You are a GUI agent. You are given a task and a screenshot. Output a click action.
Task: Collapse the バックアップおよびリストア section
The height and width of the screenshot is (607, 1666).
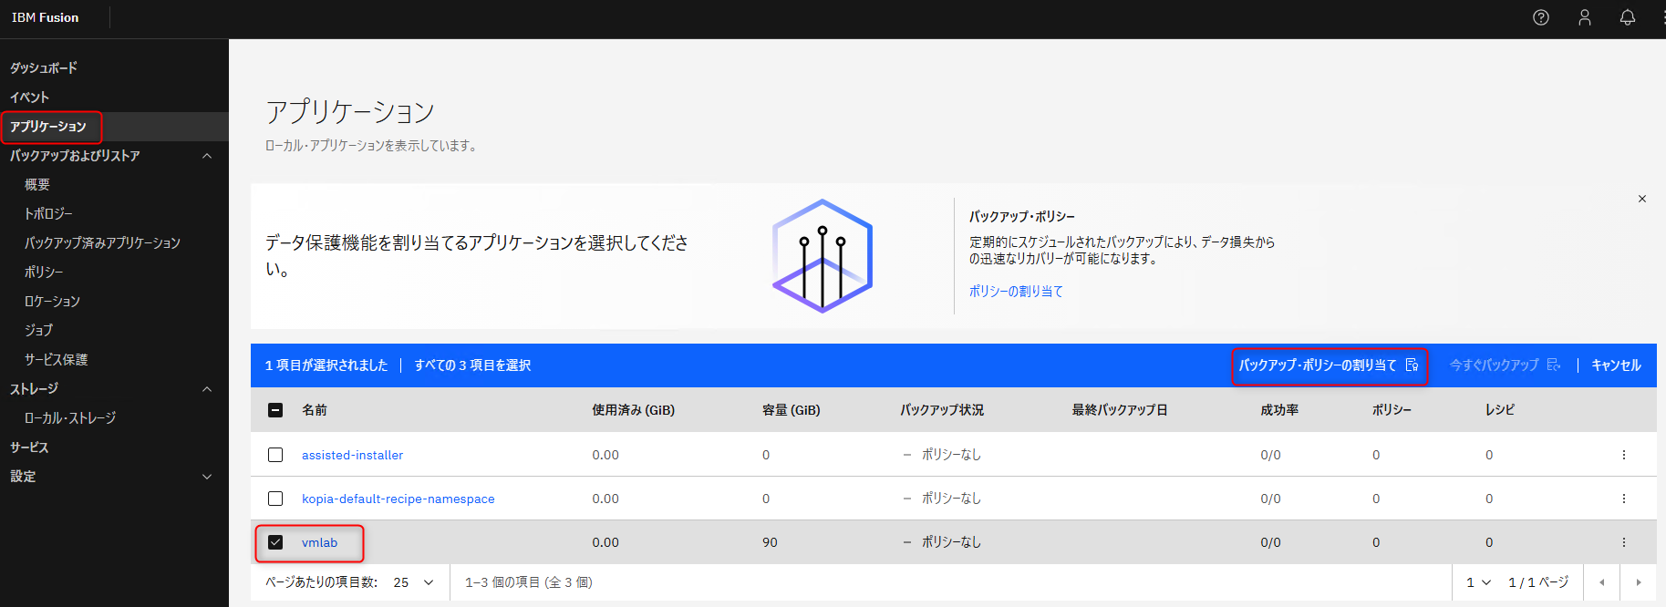(x=207, y=156)
